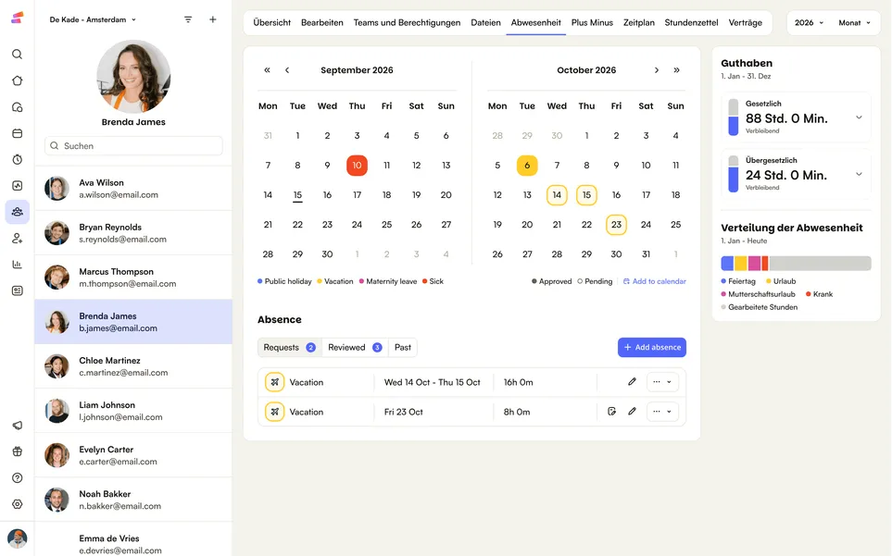Viewport: 892px width, 556px height.
Task: Click the user avatar at bottom of sidebar
Action: (x=17, y=538)
